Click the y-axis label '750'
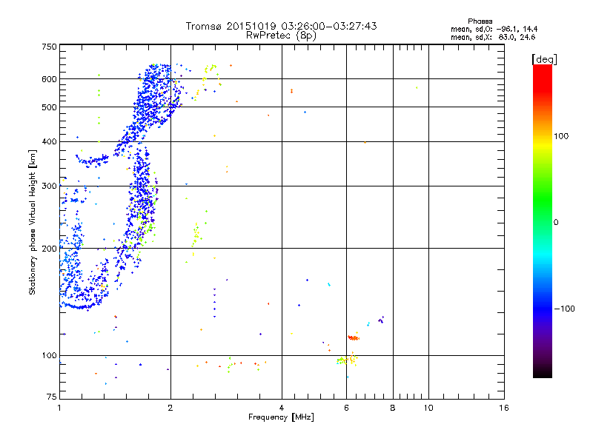593x444 pixels. (49, 47)
